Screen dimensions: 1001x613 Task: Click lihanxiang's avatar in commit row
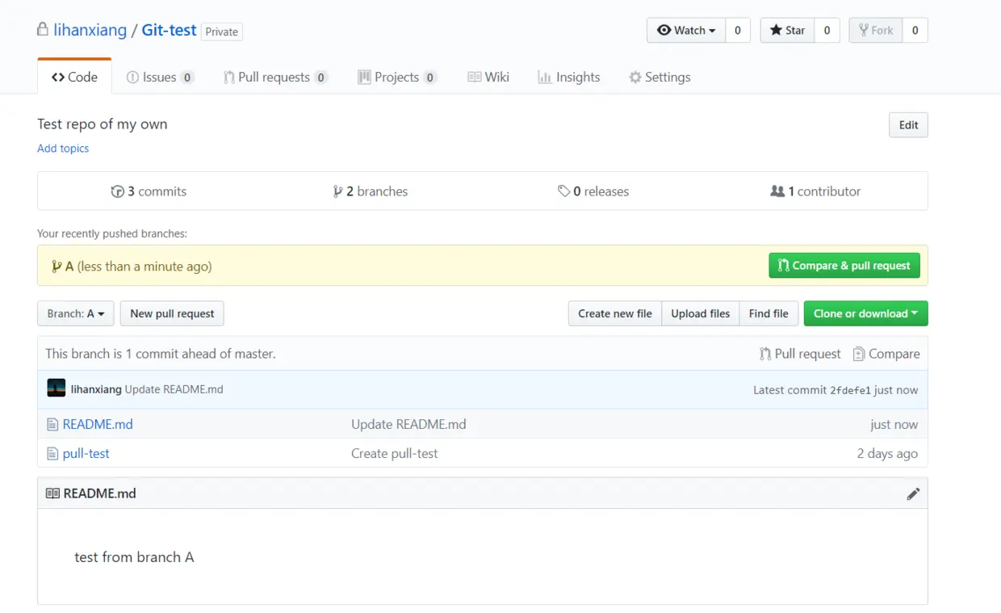(56, 388)
